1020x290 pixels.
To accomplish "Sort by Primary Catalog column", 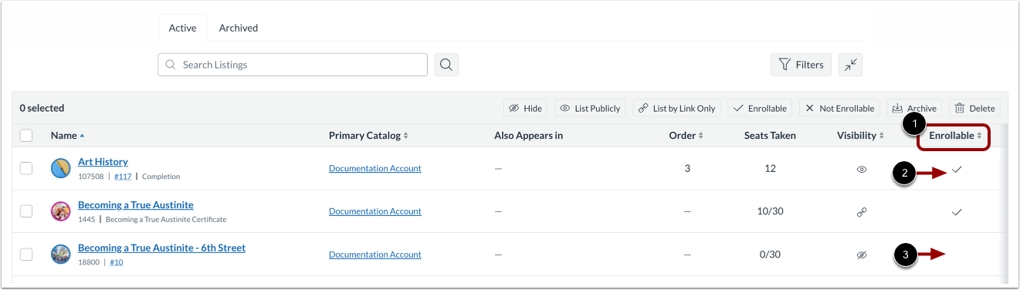I will [368, 136].
